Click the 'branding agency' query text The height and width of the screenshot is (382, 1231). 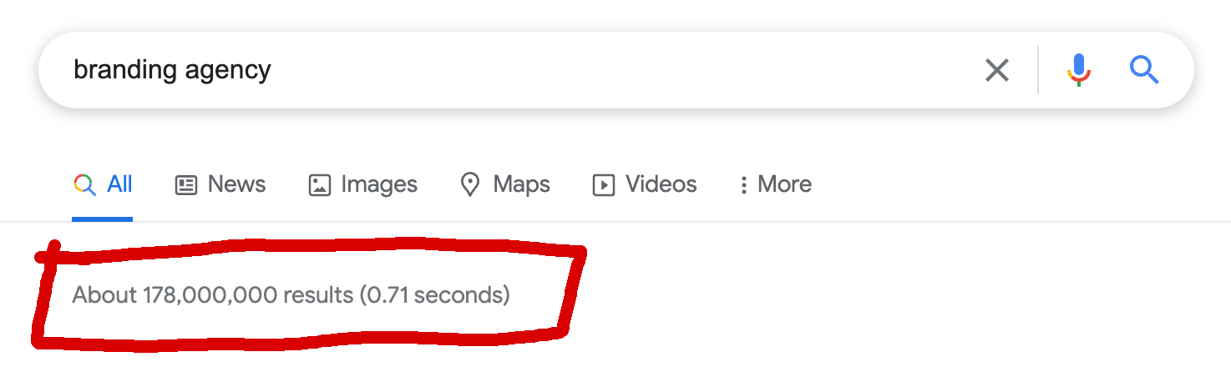(x=172, y=70)
